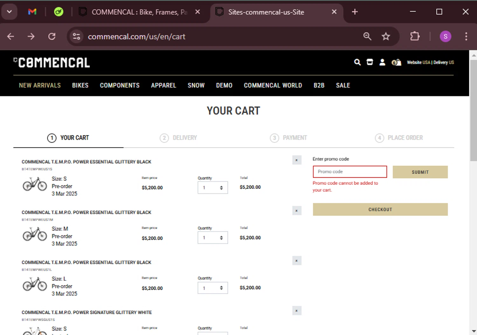
Task: Go back to previous page in browser
Action: point(10,37)
